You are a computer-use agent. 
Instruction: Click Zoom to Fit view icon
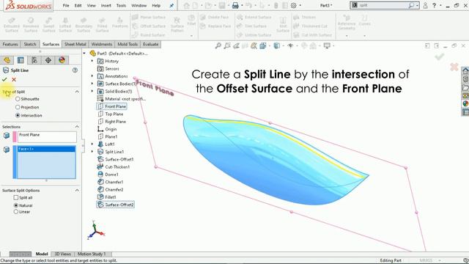point(218,45)
